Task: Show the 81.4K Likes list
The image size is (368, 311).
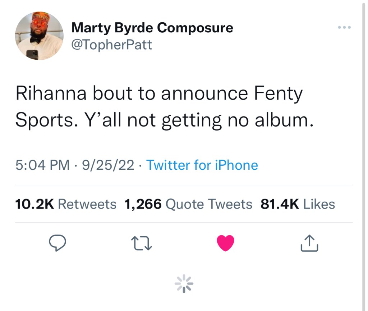Action: (298, 204)
